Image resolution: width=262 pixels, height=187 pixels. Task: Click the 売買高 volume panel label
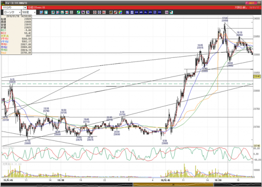tap(12, 164)
